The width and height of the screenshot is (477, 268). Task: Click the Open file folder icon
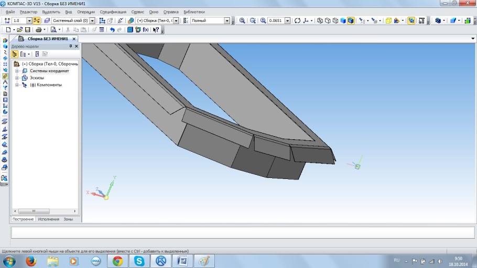tap(19, 30)
